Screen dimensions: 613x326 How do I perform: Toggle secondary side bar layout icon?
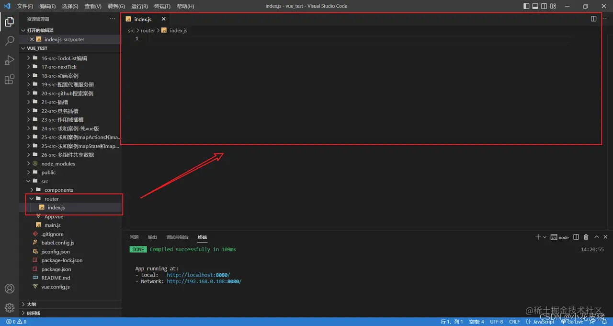[x=545, y=6]
